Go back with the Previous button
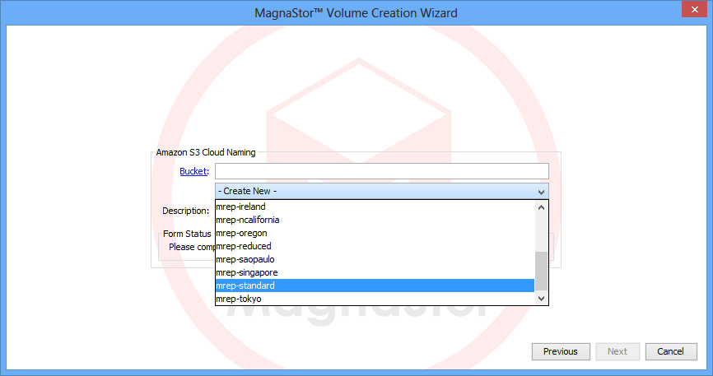This screenshot has height=376, width=713. (x=561, y=351)
